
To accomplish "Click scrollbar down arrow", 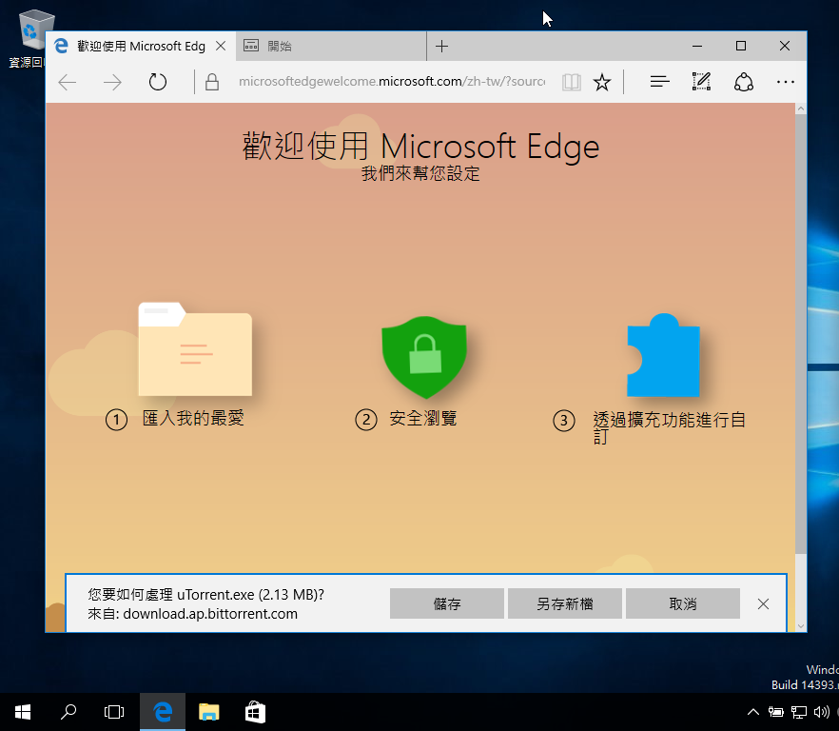I will pyautogui.click(x=801, y=626).
